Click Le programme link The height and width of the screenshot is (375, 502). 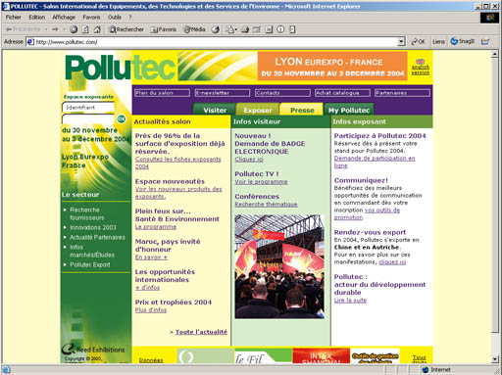(156, 227)
